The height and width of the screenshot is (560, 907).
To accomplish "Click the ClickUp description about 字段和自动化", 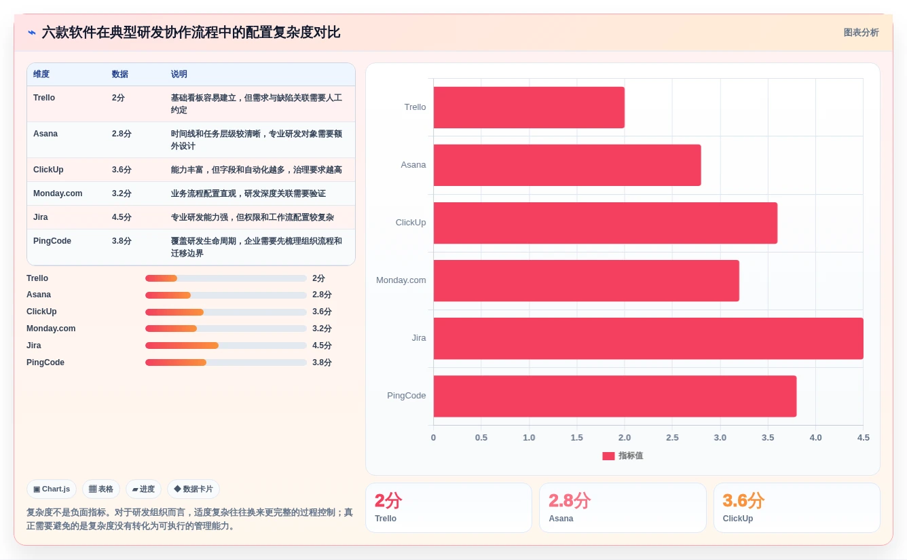I will pos(257,170).
